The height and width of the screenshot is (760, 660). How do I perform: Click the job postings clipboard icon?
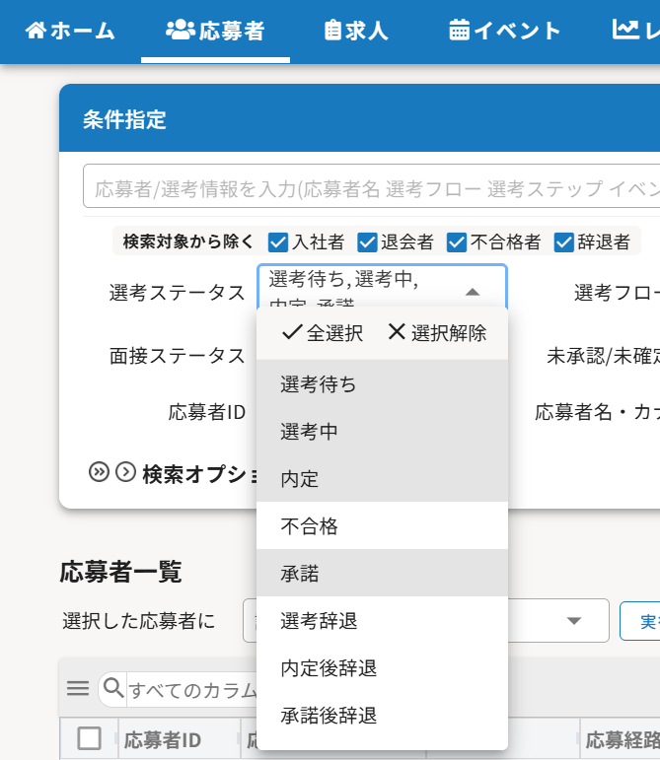[331, 31]
